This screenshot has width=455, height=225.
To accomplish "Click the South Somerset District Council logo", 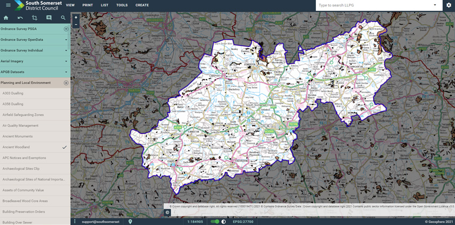I will tap(38, 5).
